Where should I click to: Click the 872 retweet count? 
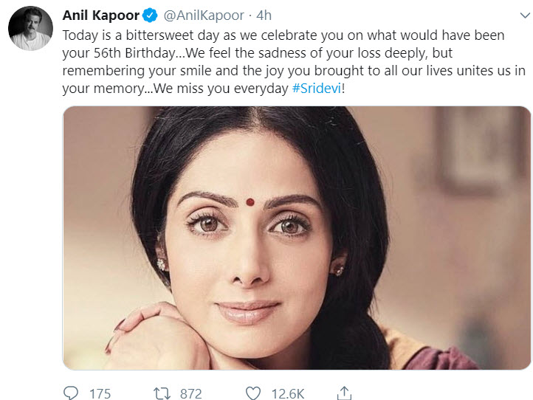click(190, 393)
